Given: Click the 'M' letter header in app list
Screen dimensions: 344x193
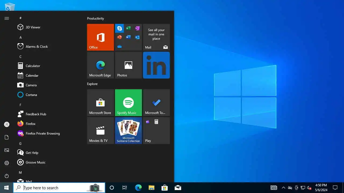Looking at the screenshot, I should [20, 172].
